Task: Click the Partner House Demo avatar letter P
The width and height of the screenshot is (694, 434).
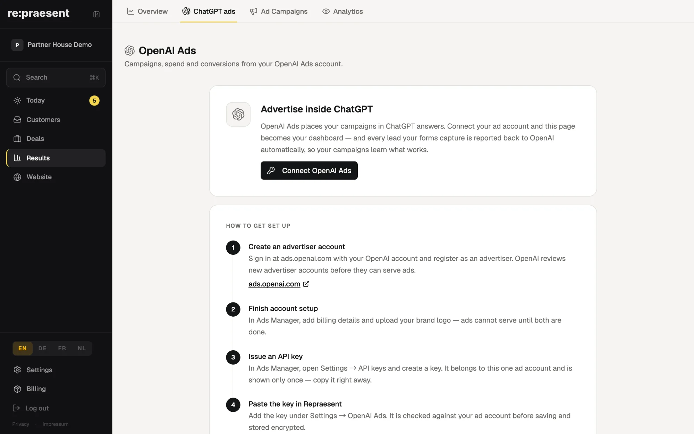Action: pos(17,45)
